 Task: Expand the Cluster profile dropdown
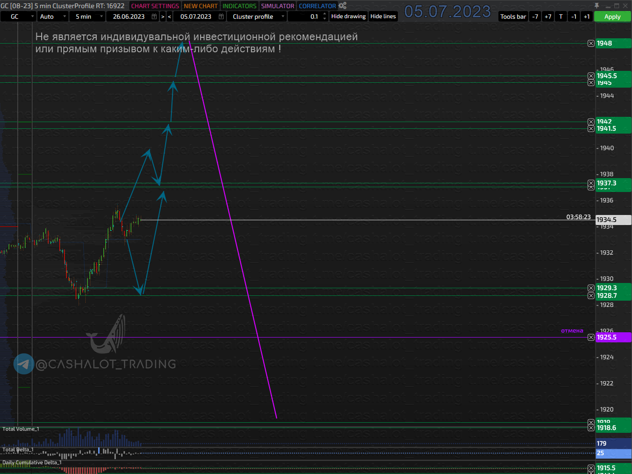coord(283,16)
